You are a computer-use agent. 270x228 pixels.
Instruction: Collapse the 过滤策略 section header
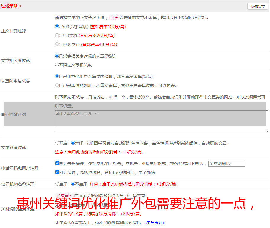11,6
